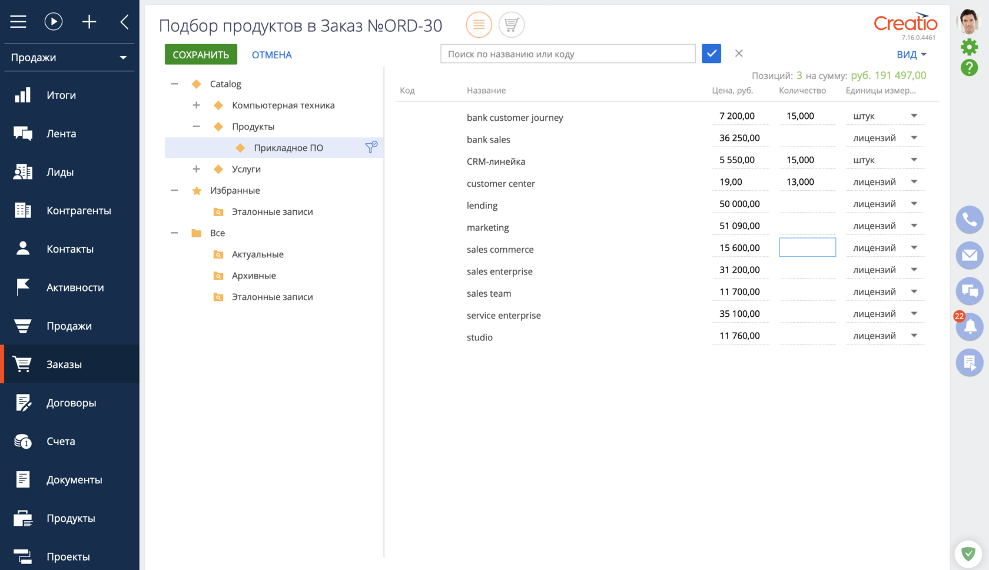Open Контакты section

pos(69,249)
